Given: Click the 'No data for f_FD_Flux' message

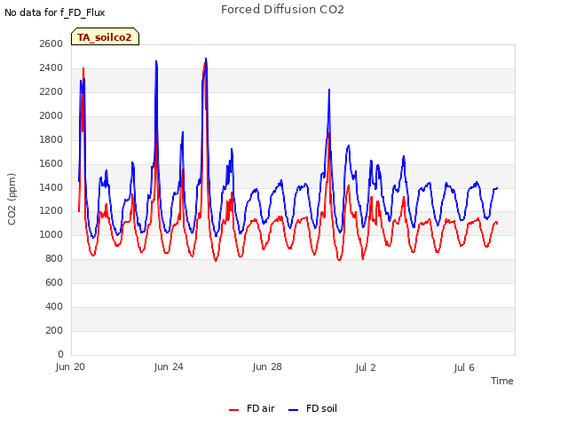Looking at the screenshot, I should point(55,12).
